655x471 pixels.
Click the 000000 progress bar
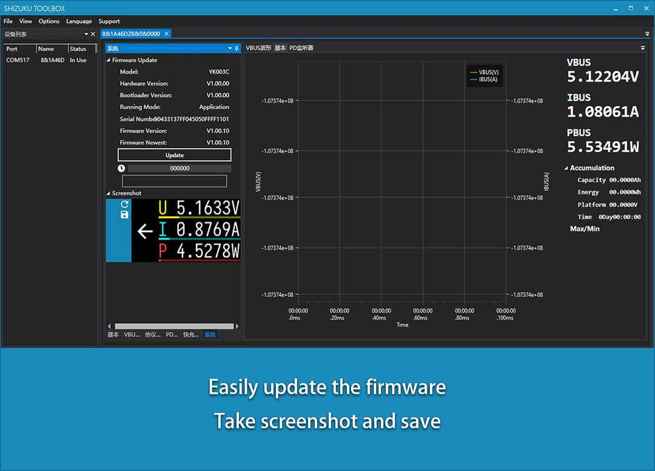[x=180, y=168]
